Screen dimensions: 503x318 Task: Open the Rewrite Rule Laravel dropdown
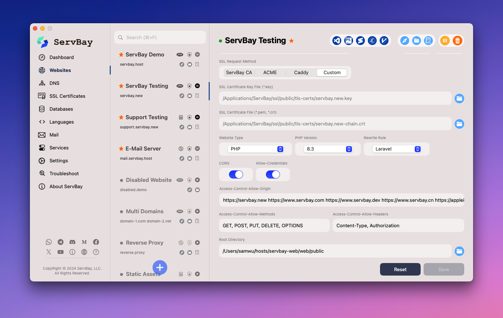pos(397,149)
